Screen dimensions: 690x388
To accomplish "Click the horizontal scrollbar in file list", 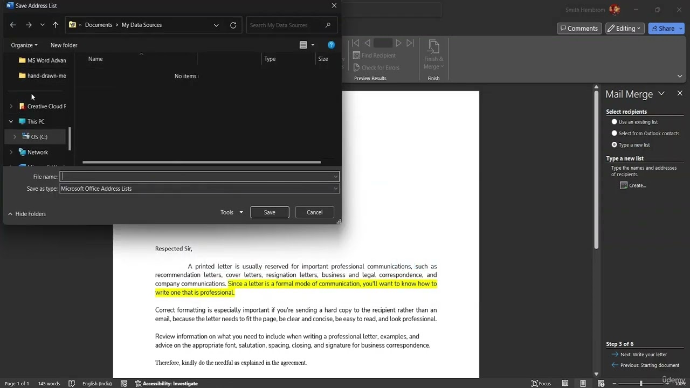I will pos(202,162).
